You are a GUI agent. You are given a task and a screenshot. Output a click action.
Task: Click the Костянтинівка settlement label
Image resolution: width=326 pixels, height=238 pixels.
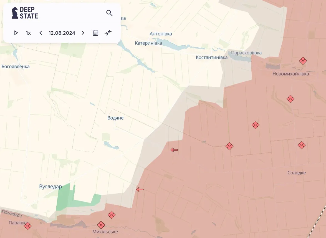pos(211,57)
